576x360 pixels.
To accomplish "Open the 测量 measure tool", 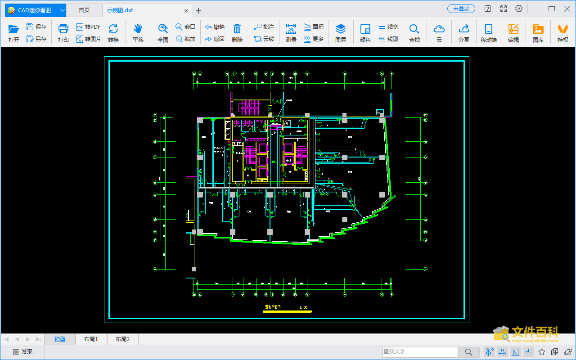I will (x=291, y=33).
